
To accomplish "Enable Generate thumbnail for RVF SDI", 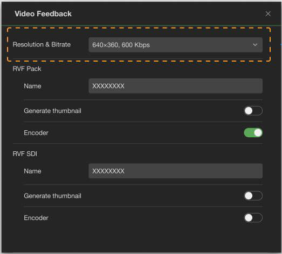I will (x=253, y=196).
